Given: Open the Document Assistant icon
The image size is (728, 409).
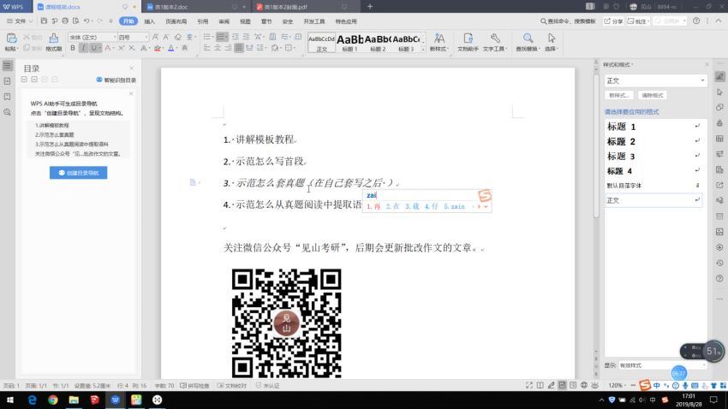Looking at the screenshot, I should [x=468, y=38].
